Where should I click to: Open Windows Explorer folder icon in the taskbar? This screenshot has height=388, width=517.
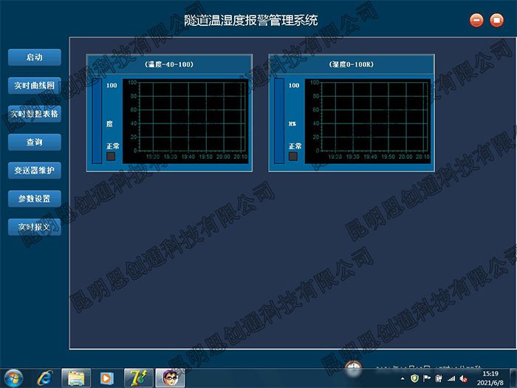pos(76,377)
